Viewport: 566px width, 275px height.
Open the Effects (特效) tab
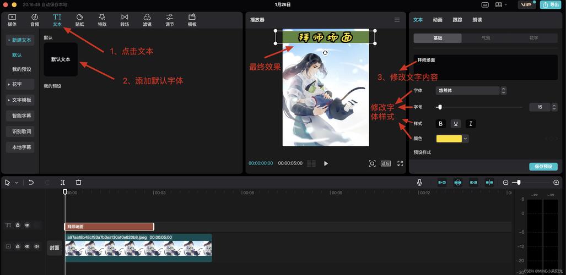102,20
